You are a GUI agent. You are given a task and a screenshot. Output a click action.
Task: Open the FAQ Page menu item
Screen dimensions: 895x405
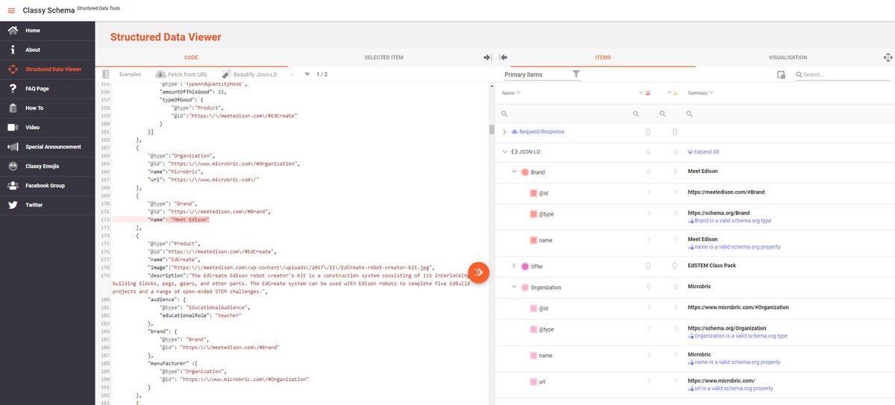point(48,89)
